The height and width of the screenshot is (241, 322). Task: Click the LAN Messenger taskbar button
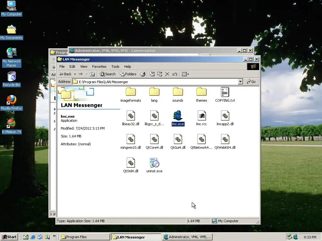[x=136, y=237]
